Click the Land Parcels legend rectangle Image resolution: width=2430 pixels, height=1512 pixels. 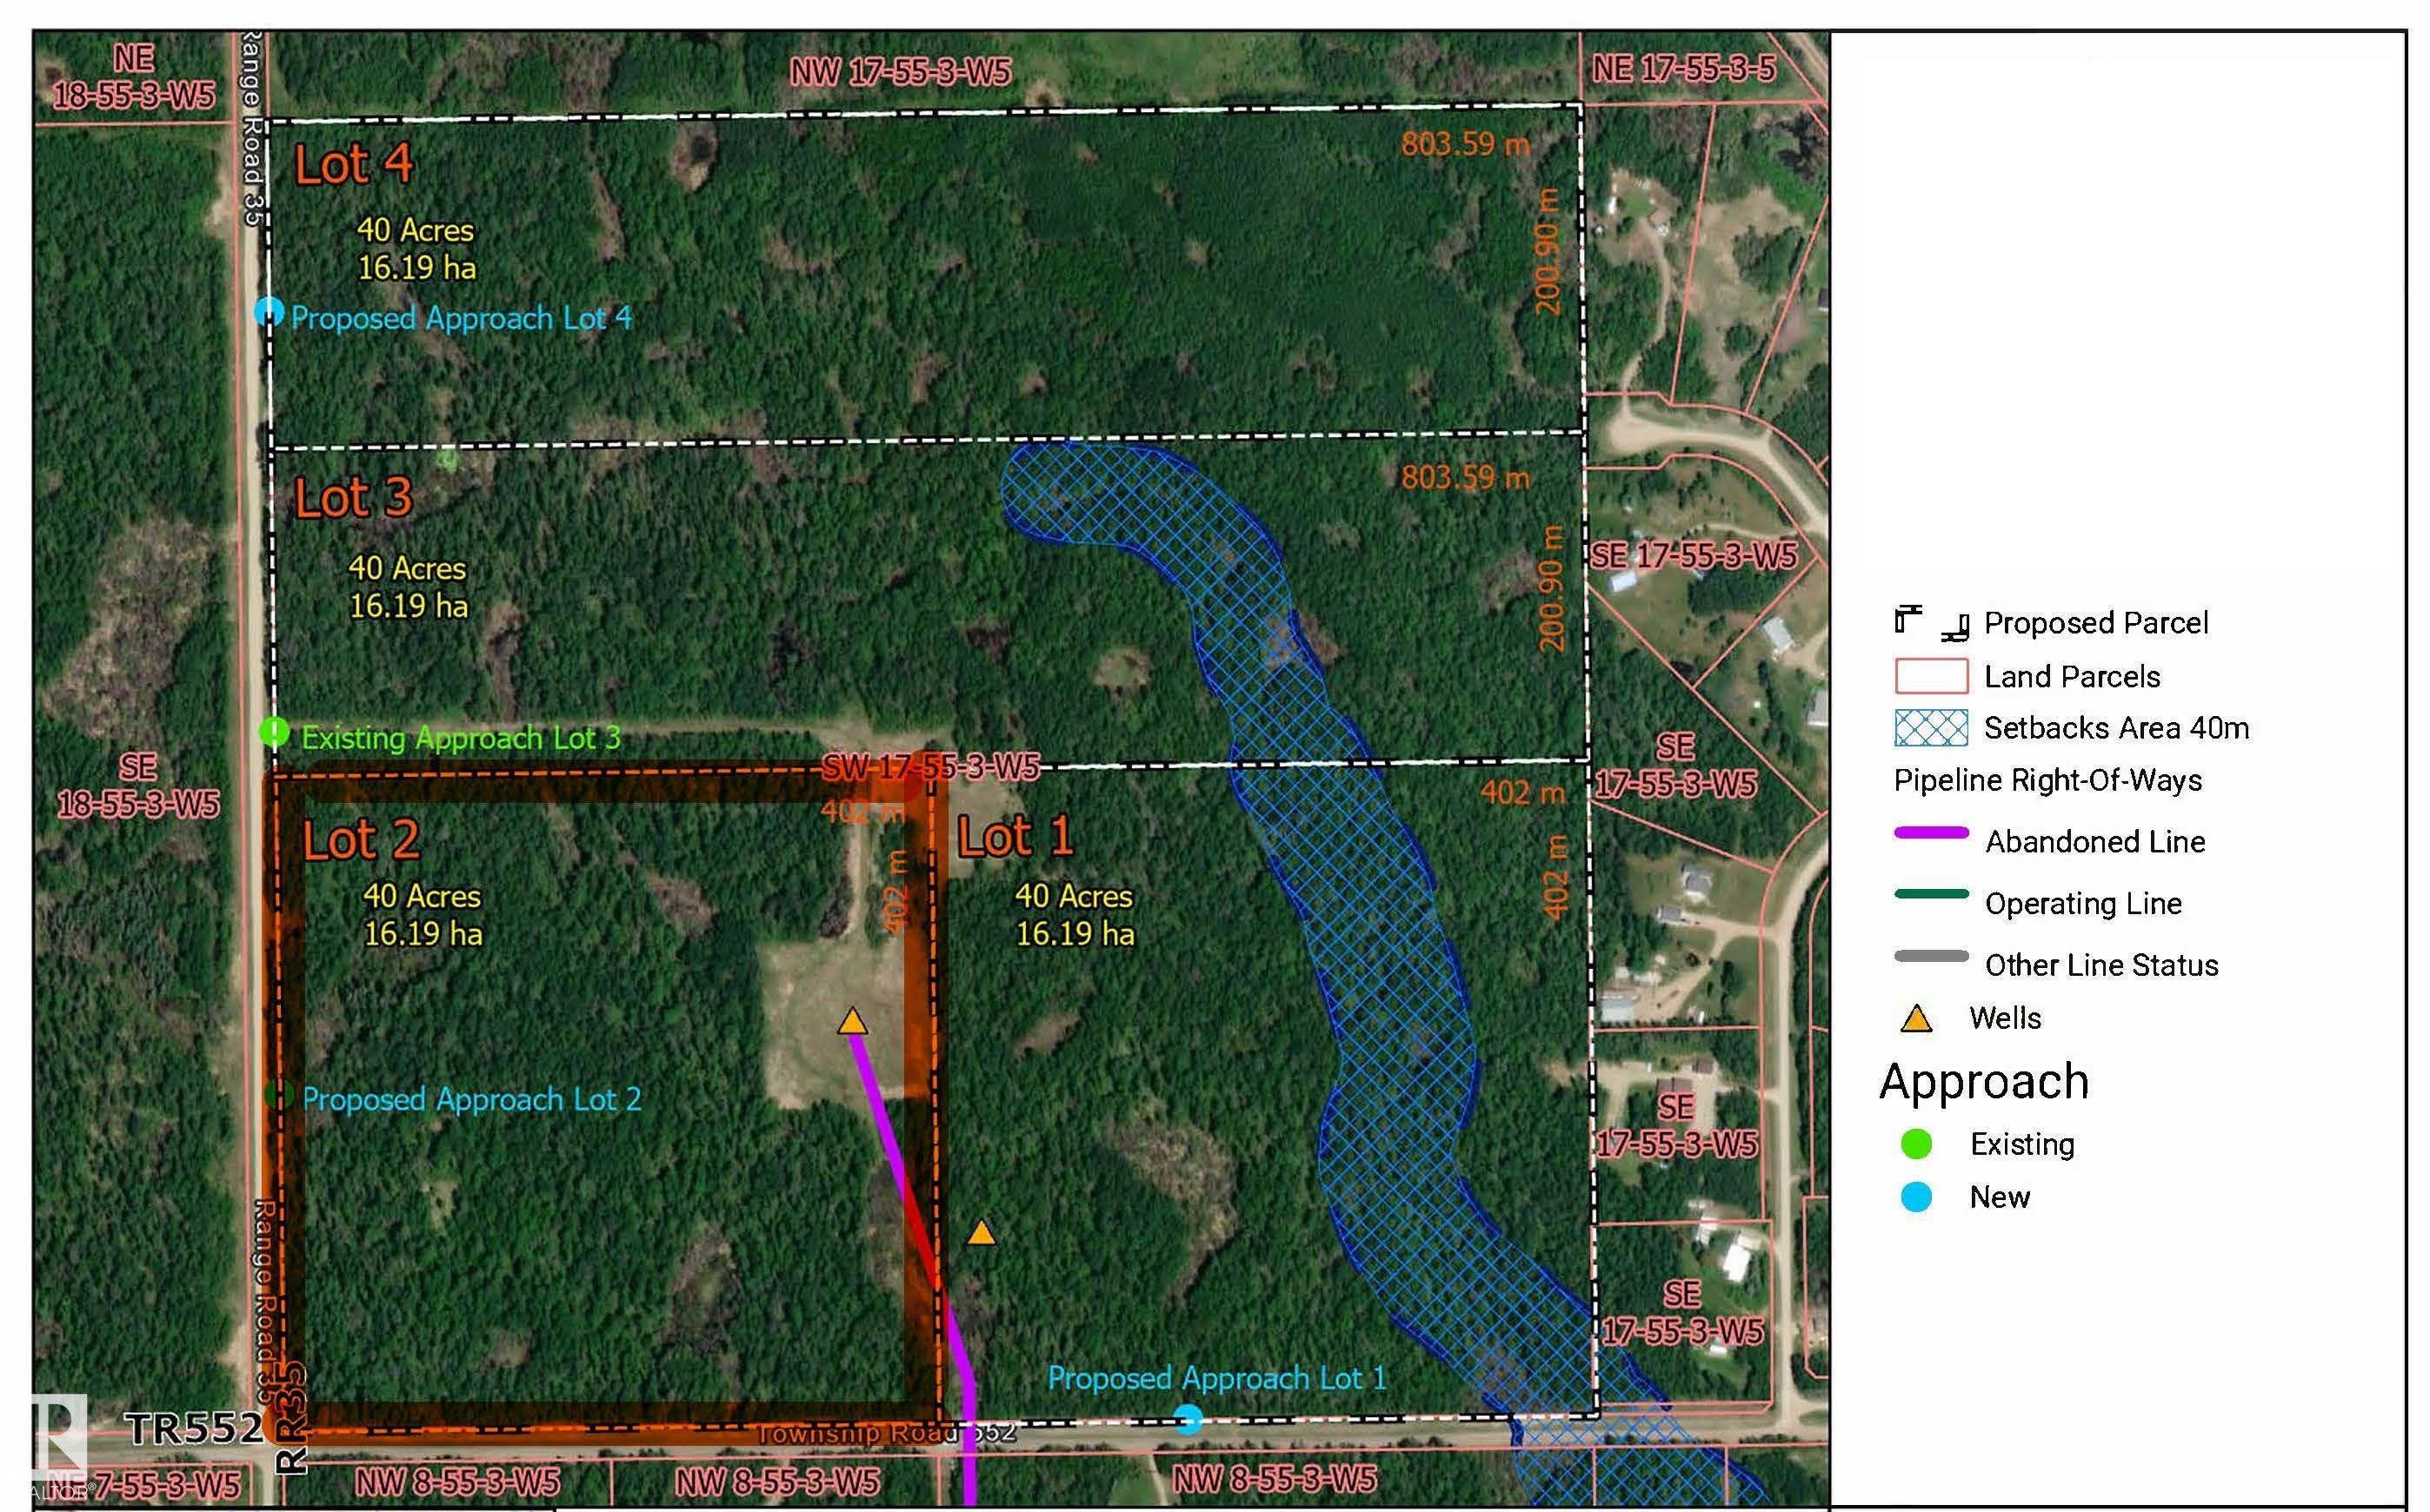tap(1930, 676)
